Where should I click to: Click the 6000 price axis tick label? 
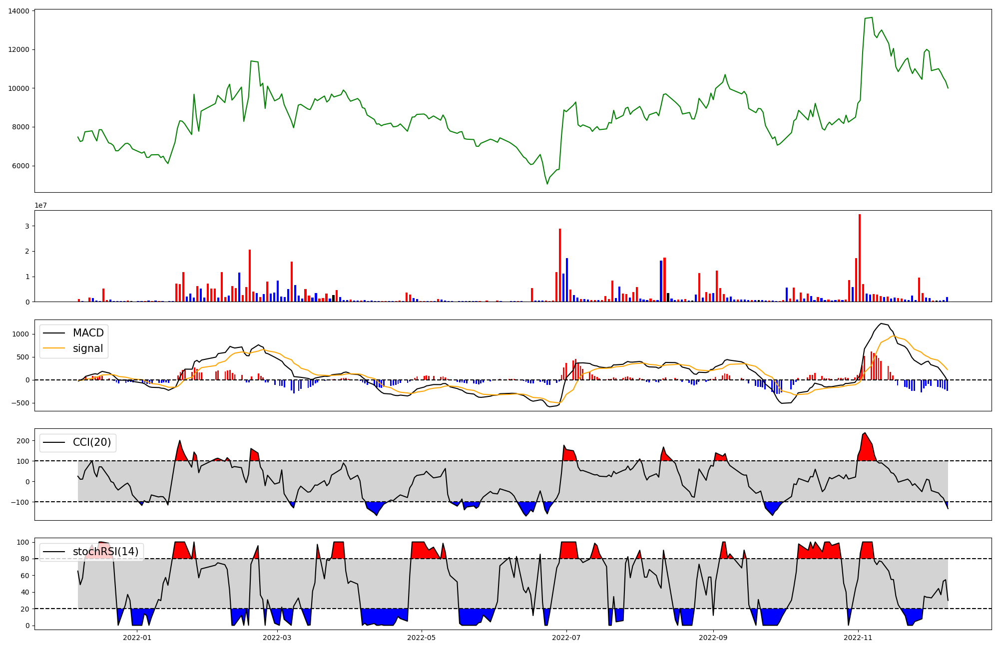click(x=20, y=166)
